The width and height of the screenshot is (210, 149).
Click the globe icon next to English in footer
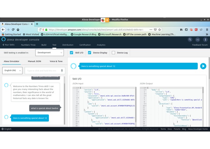tap(2, 129)
